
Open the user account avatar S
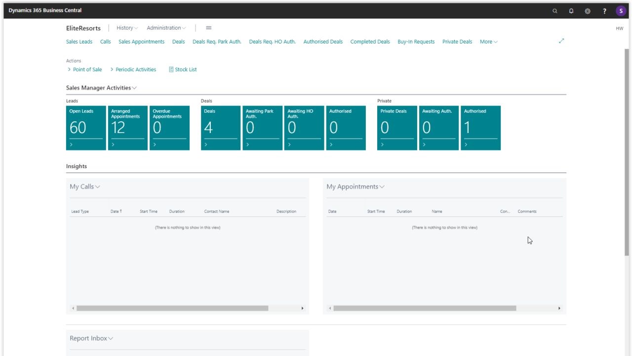[x=621, y=11]
